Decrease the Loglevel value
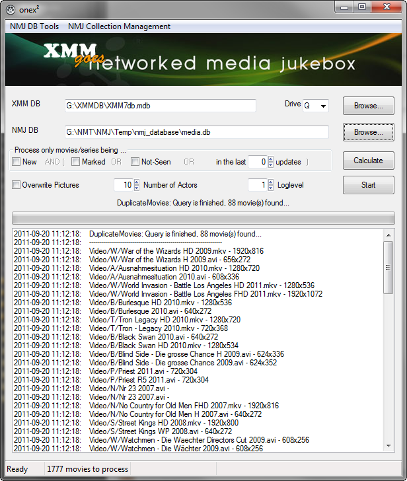Image resolution: width=407 pixels, height=481 pixels. pos(271,188)
